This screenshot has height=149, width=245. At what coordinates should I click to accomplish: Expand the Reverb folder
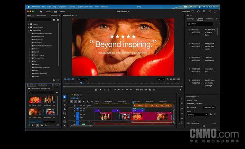coord(30,49)
